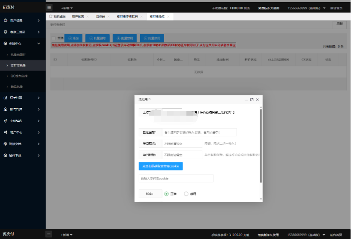Screen dimensions: 351x239
Task: Expand the 收款二维码 sidebar menu chevron
Action: coord(39,32)
